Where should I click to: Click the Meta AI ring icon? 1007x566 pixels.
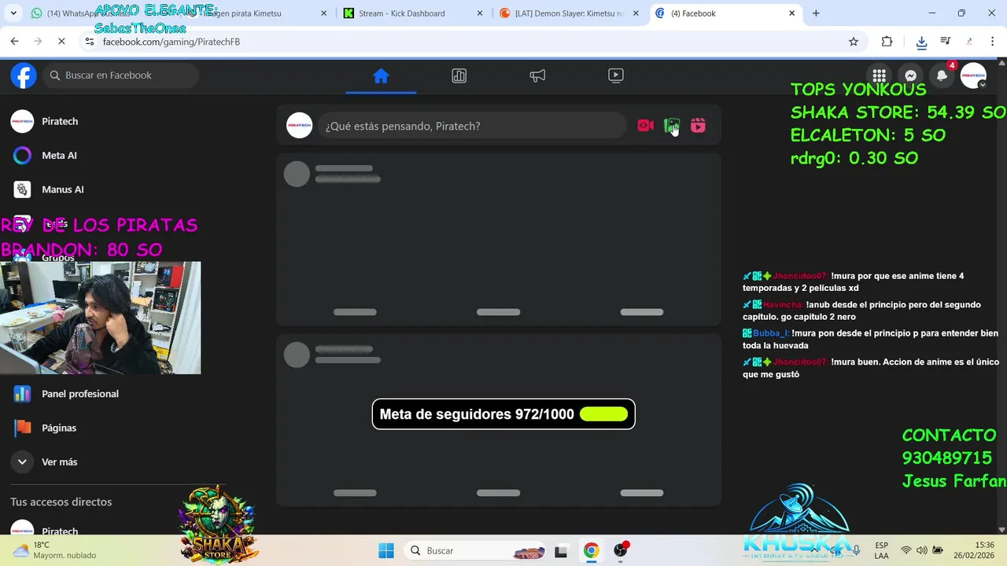(x=22, y=156)
